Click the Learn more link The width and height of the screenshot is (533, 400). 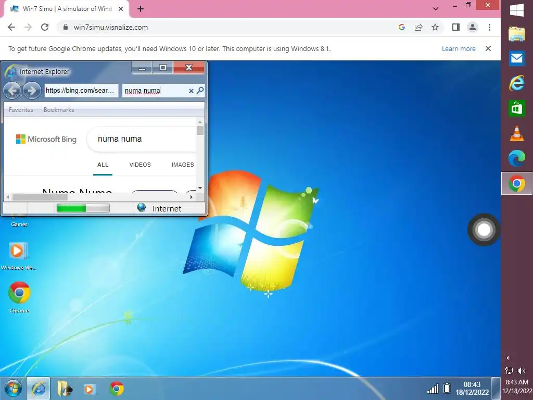click(x=459, y=48)
